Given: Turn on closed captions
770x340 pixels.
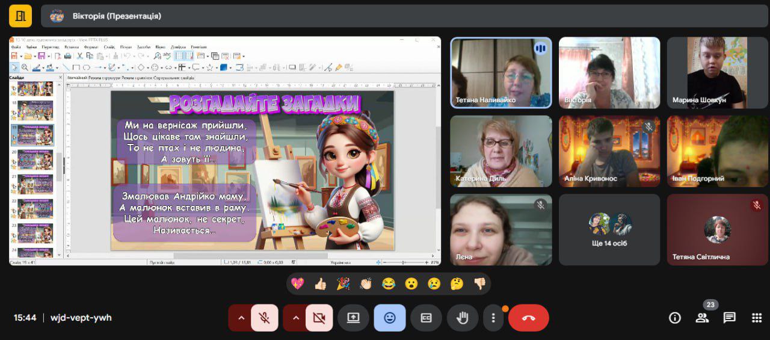Looking at the screenshot, I should [x=426, y=318].
